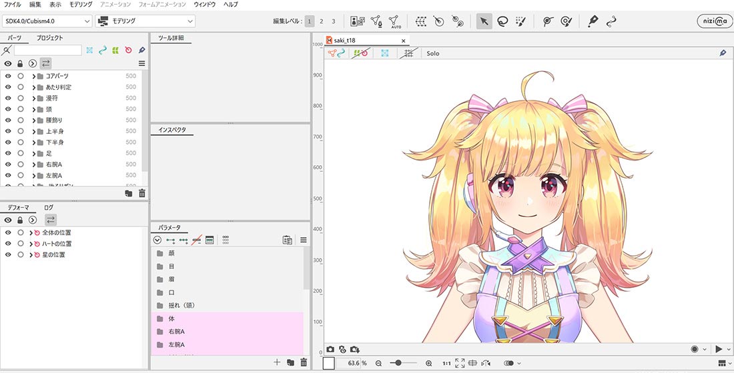
Task: Expand the 左腕A part folder
Action: click(x=34, y=176)
